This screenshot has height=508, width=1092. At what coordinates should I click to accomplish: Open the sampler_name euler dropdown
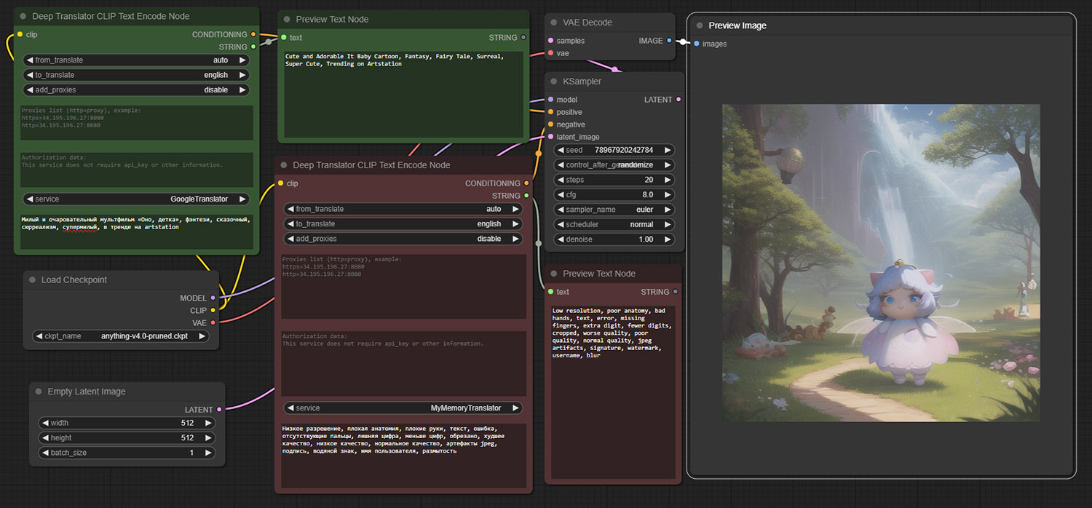tap(614, 210)
